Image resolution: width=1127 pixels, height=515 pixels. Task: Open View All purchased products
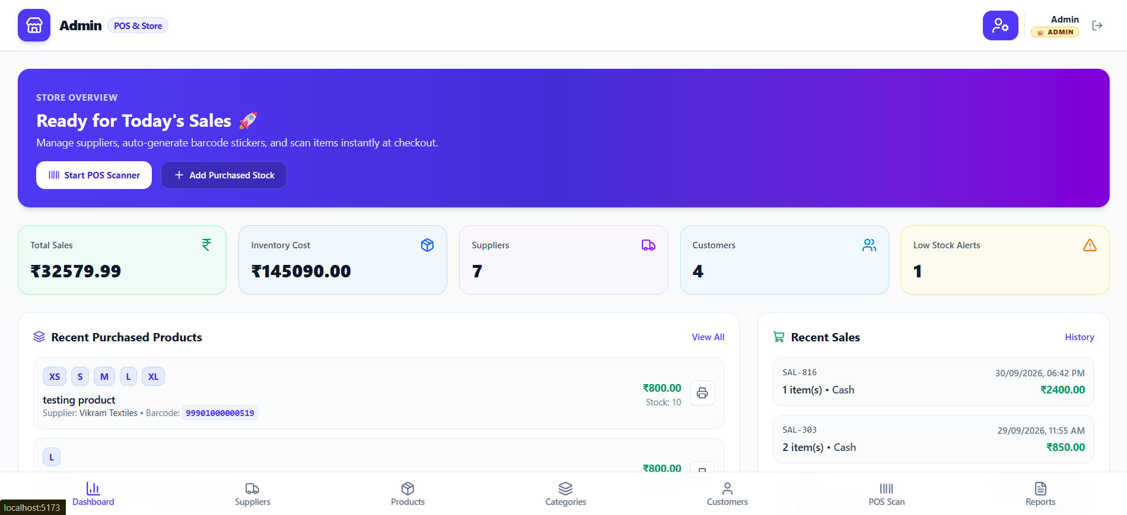click(x=708, y=337)
